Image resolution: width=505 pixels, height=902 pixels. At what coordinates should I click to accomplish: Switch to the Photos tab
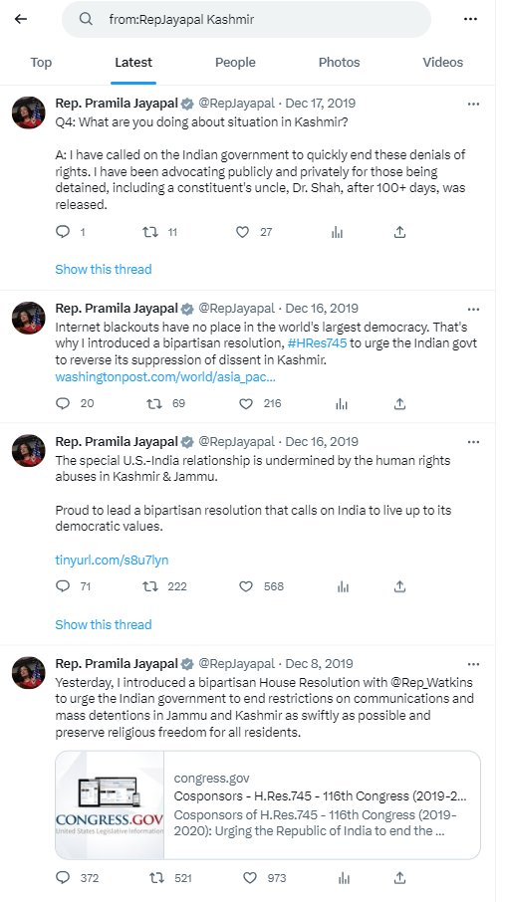pos(340,62)
